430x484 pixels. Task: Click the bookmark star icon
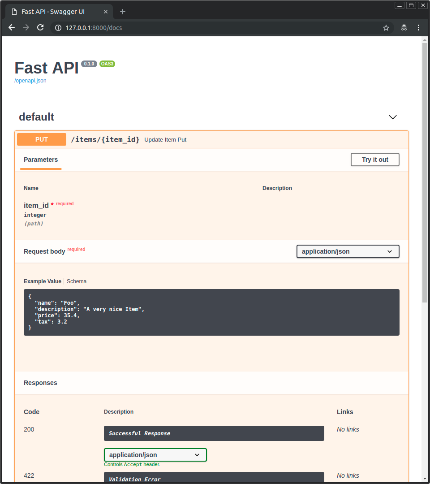click(x=386, y=27)
